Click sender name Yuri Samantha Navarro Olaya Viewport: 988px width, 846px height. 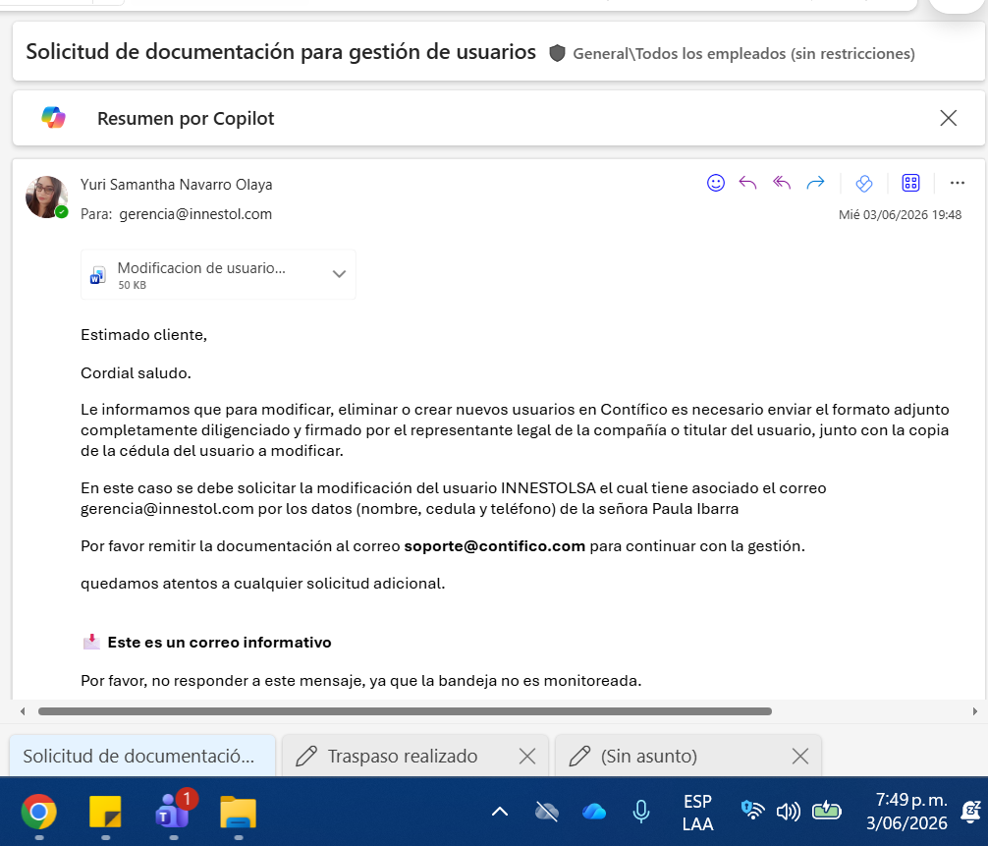[177, 185]
